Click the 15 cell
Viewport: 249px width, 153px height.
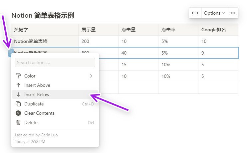138,65
